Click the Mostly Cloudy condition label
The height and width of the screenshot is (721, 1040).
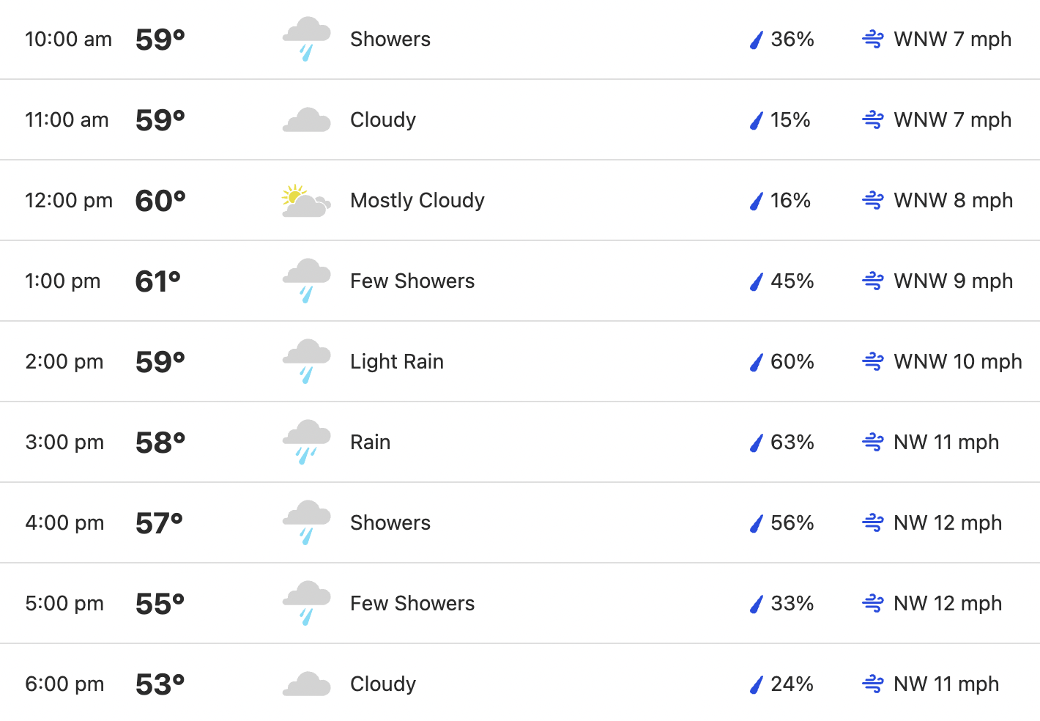(x=417, y=201)
